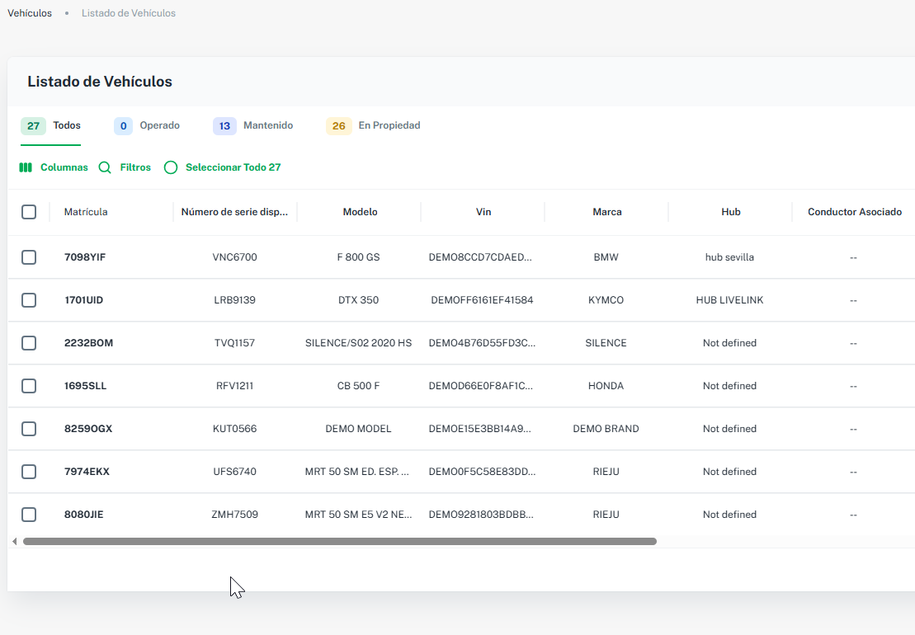Click the yellow 26 count badge

pyautogui.click(x=339, y=126)
